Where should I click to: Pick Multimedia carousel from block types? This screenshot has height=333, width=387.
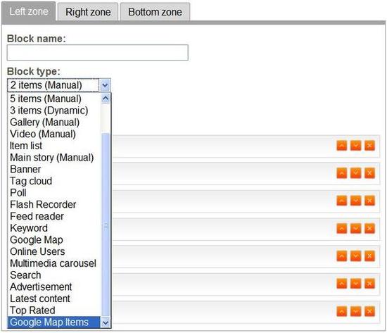54,263
